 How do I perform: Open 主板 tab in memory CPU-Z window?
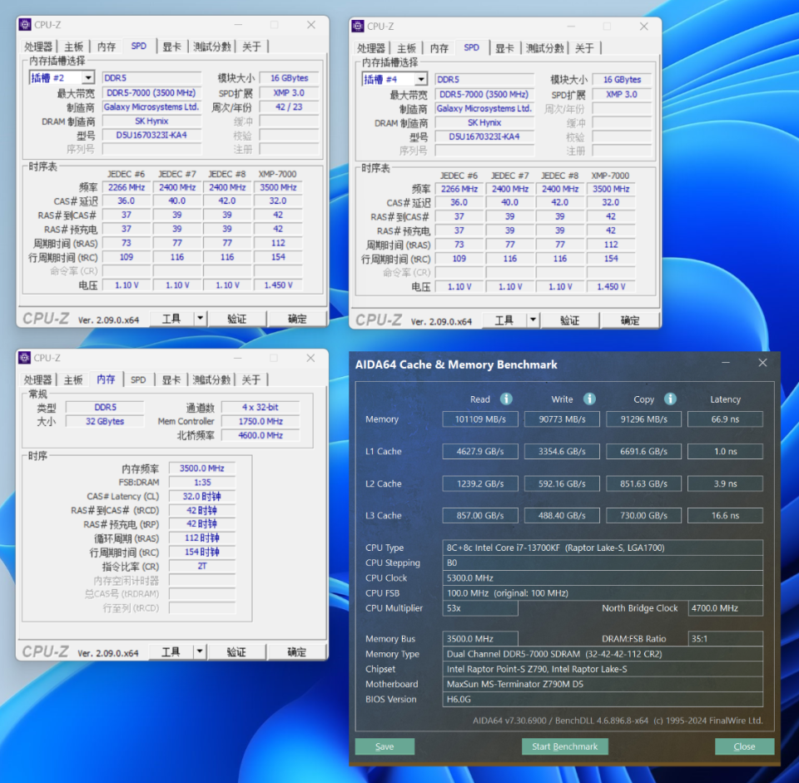(73, 380)
